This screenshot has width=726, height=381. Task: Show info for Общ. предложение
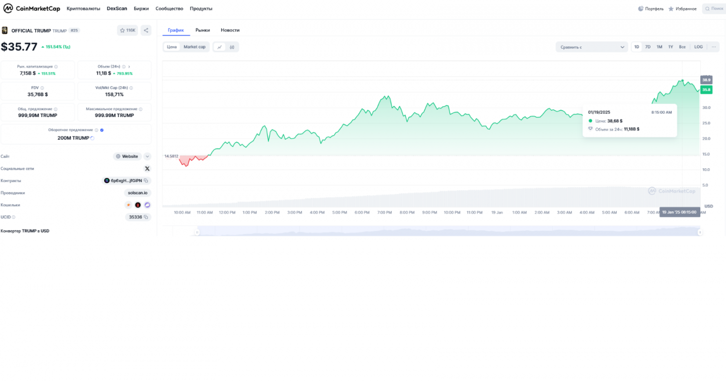click(56, 109)
